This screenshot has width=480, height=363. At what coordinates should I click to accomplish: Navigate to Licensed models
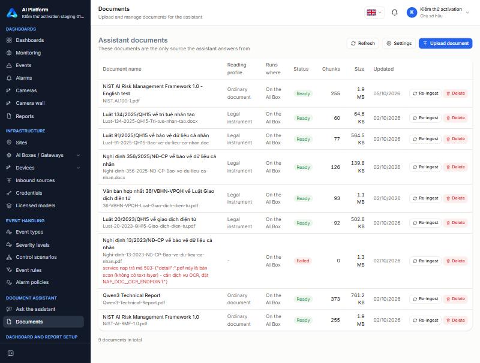(43, 205)
